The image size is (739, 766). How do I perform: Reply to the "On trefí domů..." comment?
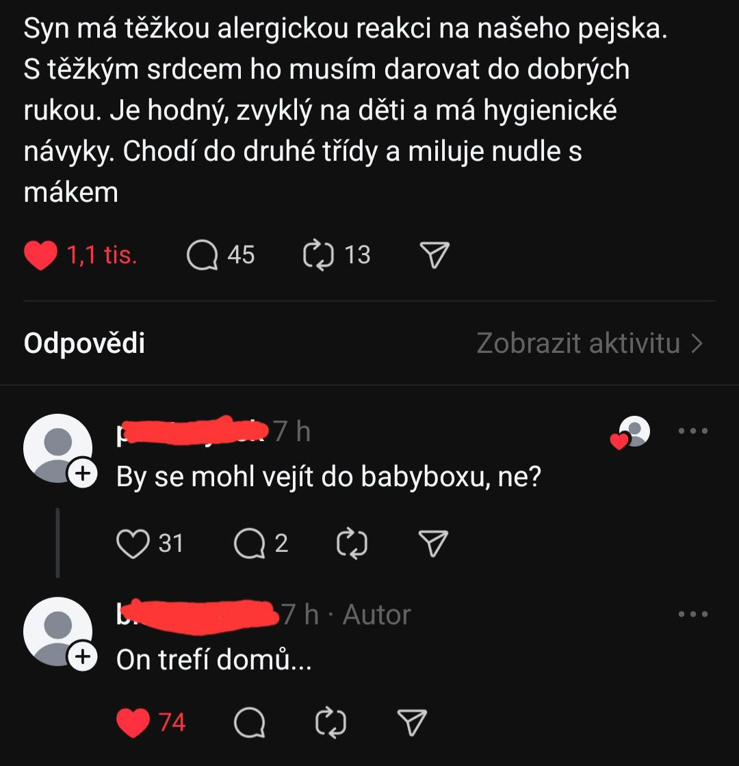[250, 723]
